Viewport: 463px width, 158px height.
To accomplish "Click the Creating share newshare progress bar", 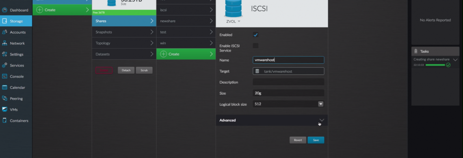I will pyautogui.click(x=435, y=65).
